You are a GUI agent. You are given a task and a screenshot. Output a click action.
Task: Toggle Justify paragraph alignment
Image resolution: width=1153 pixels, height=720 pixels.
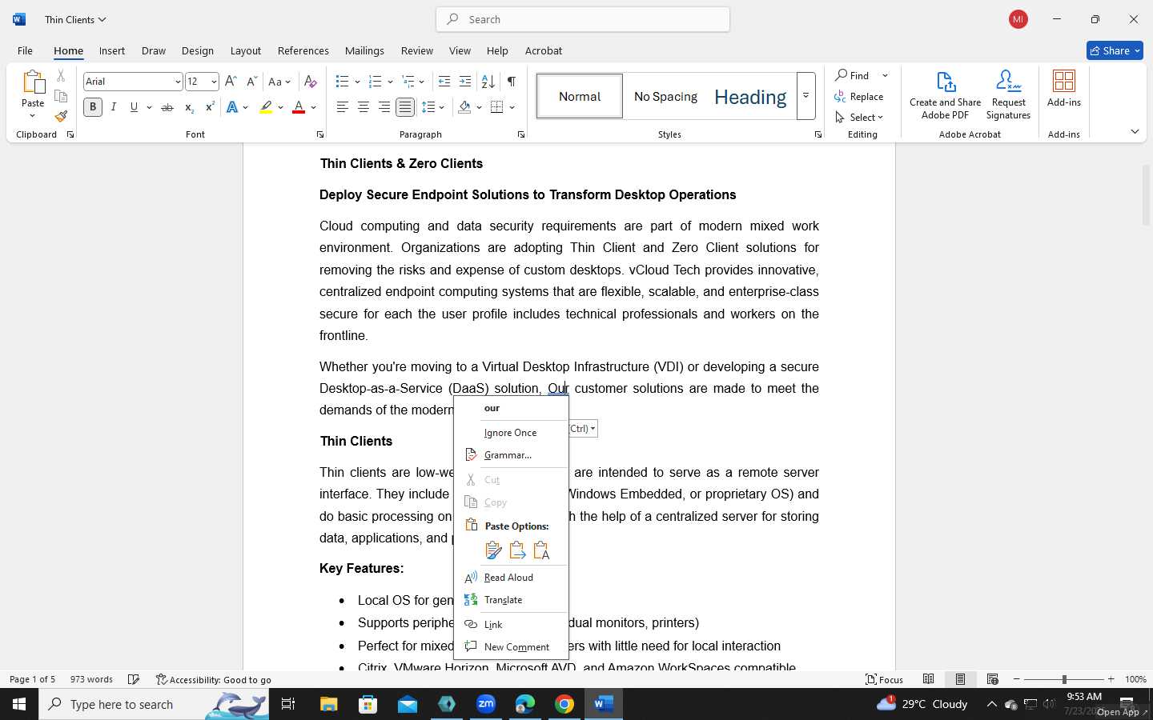405,107
